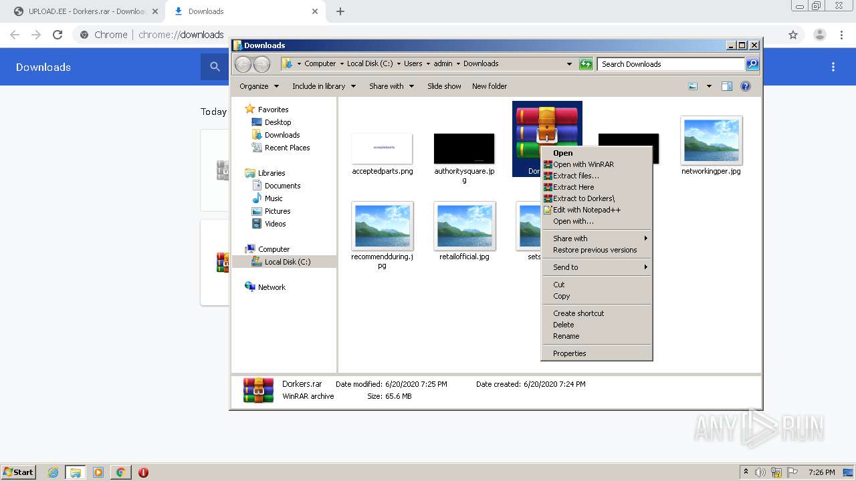
Task: Open with WinRAR from context menu
Action: [583, 164]
